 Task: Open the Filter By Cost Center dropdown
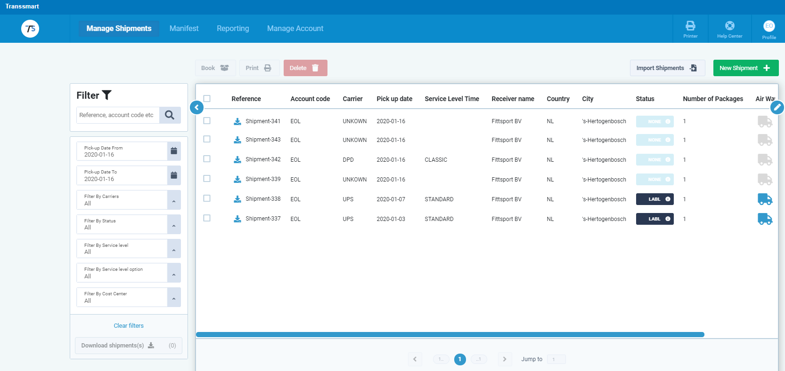[x=174, y=298]
